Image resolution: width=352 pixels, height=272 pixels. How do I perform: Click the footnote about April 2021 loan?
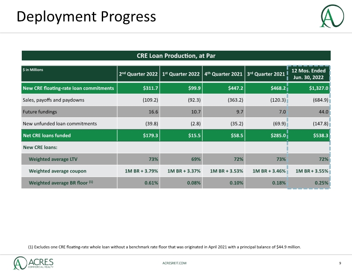(164, 247)
